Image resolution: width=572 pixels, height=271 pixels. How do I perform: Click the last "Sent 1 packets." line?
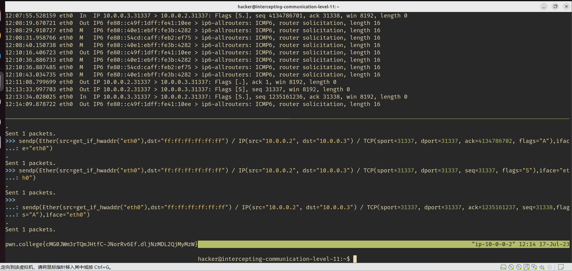tap(30, 230)
